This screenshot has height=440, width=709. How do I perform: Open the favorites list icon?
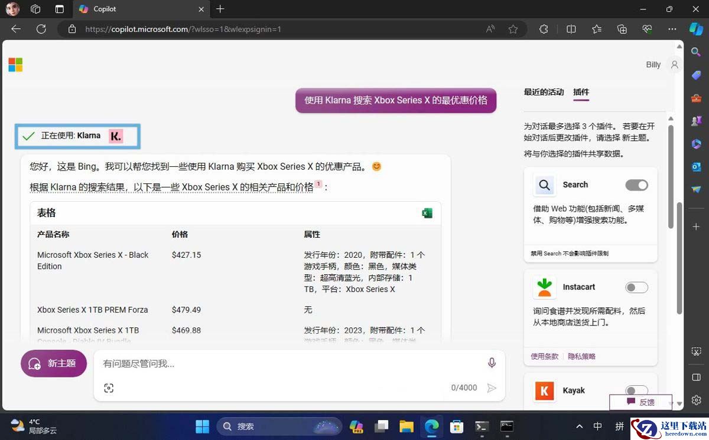[596, 29]
